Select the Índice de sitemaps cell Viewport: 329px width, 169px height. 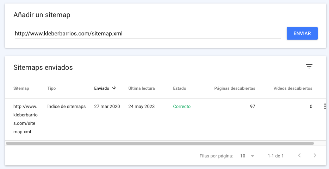click(67, 107)
